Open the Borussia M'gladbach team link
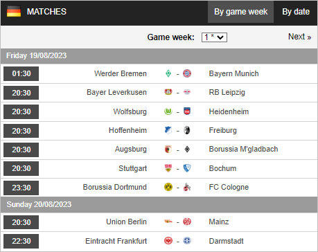 click(x=243, y=149)
